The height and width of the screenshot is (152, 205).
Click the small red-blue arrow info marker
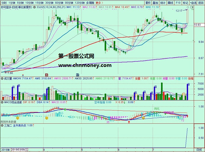pos(23,75)
